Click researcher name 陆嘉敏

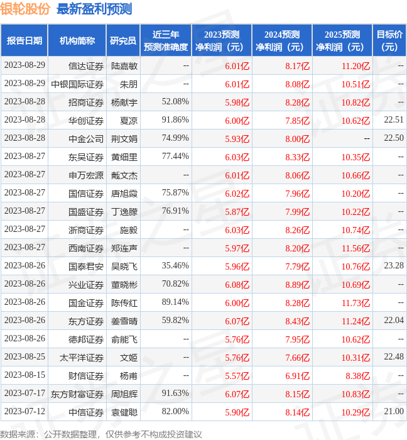(124, 66)
